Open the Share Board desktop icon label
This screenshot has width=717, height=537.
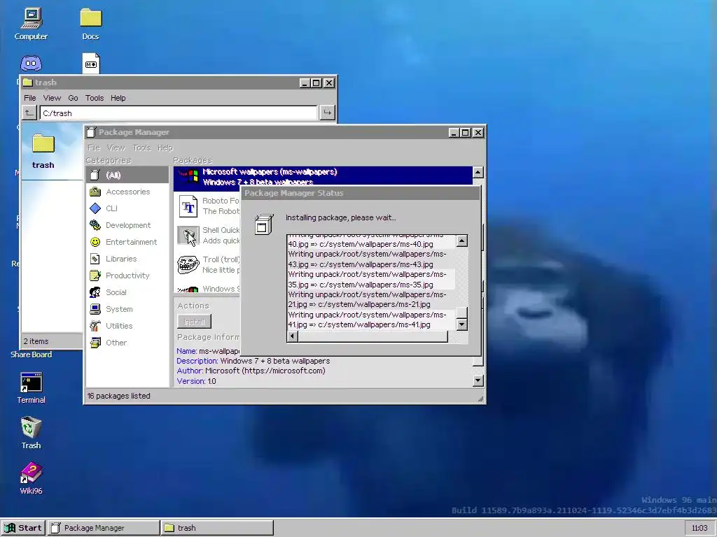[x=31, y=355]
